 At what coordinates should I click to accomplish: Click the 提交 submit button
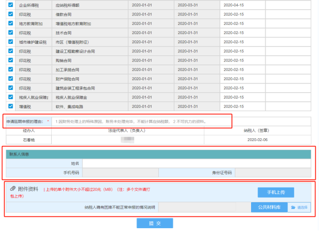click(155, 224)
